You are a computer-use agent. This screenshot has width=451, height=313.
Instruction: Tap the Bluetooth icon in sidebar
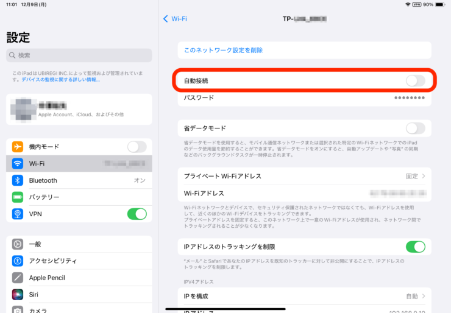(x=18, y=180)
